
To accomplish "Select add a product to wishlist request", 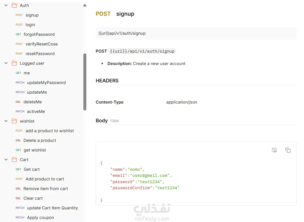I will tap(50, 131).
